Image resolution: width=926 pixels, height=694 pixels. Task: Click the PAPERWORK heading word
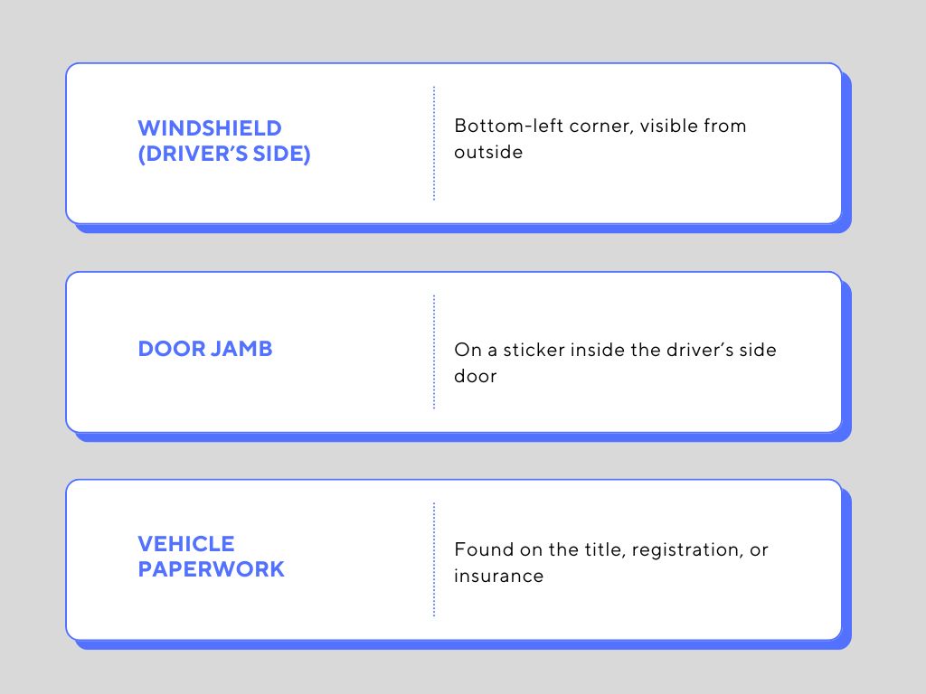[211, 569]
